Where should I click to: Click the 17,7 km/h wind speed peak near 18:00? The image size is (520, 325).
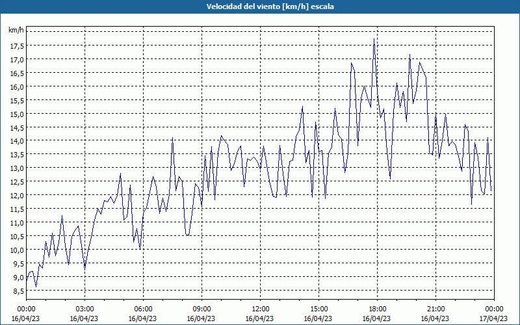pos(374,39)
